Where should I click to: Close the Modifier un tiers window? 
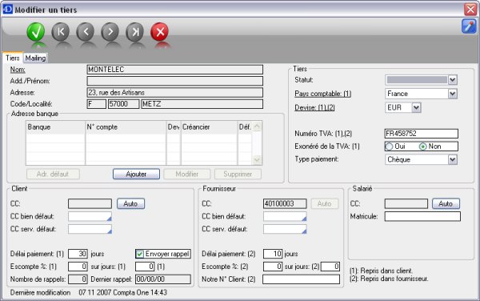pyautogui.click(x=470, y=10)
